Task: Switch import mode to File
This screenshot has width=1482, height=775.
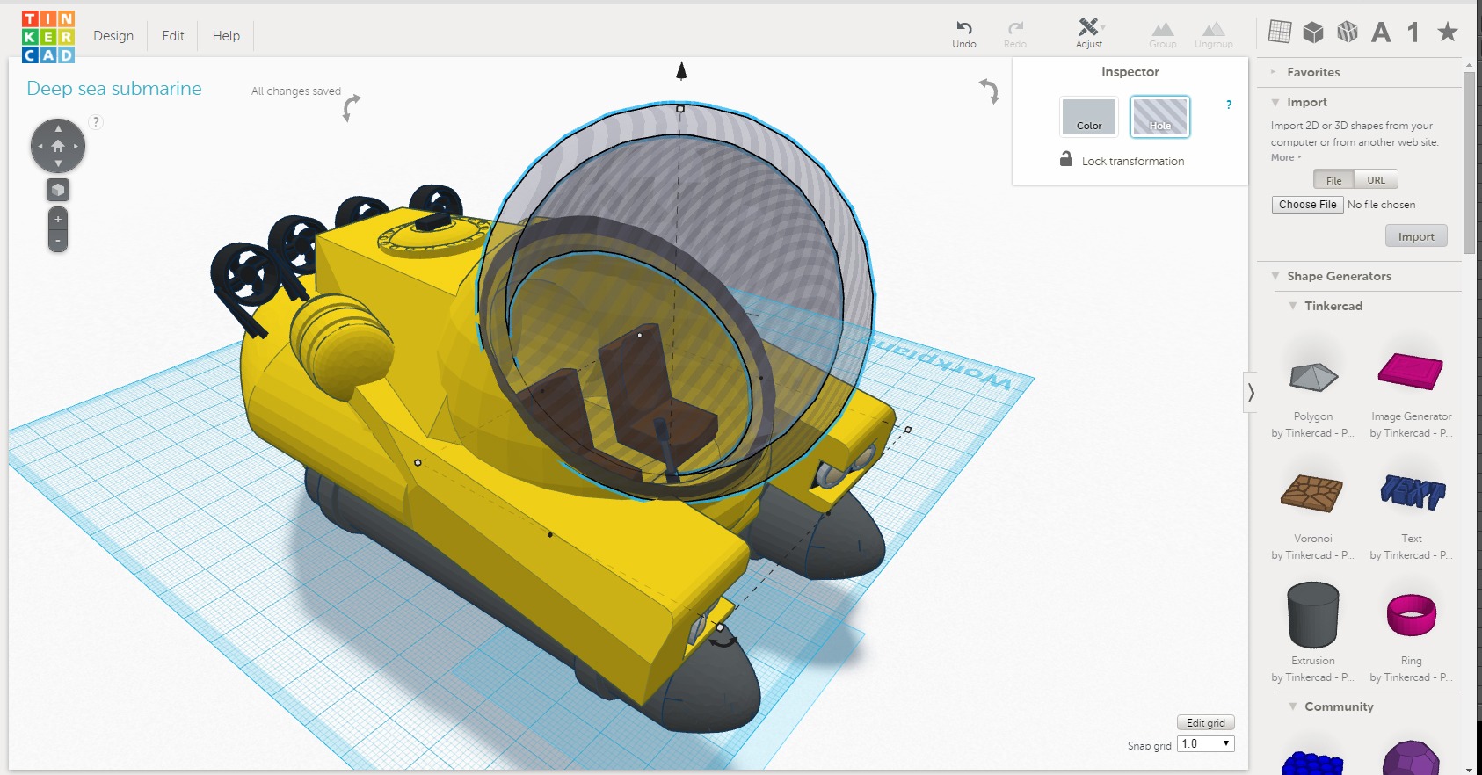Action: point(1333,180)
